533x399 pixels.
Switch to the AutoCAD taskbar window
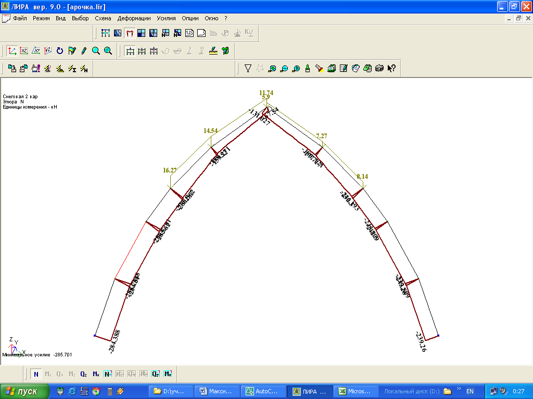(x=263, y=392)
